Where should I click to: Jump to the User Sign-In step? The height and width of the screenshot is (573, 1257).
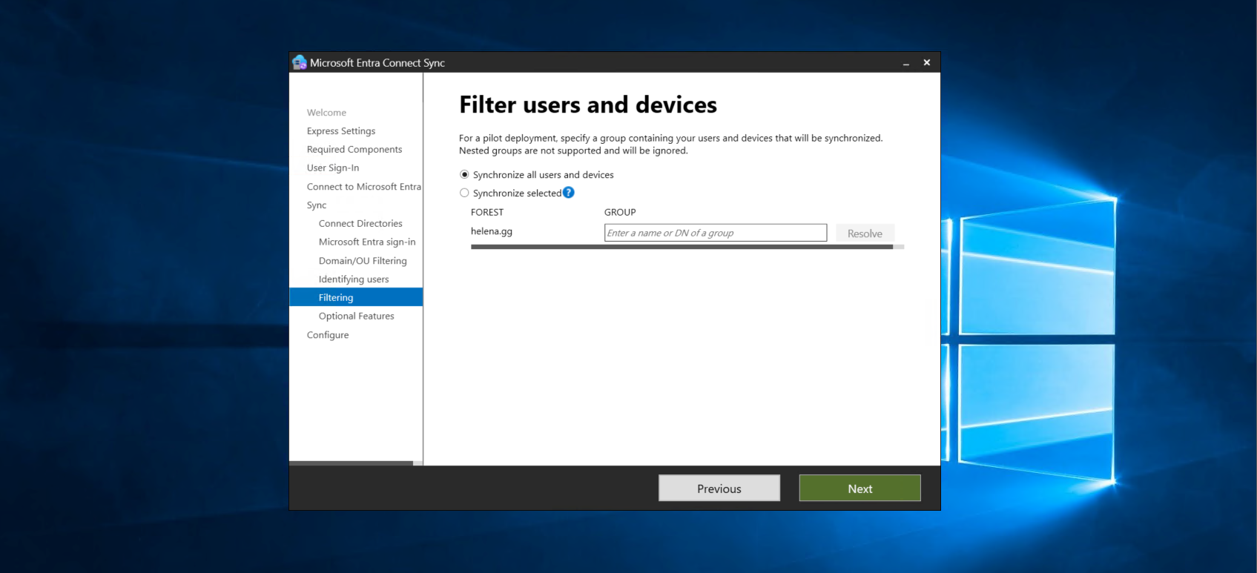tap(333, 168)
